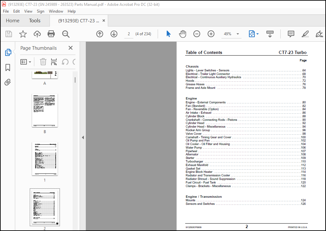Click the Alternator contents entry
Viewport: 326px width, 231px height.
tap(245, 154)
